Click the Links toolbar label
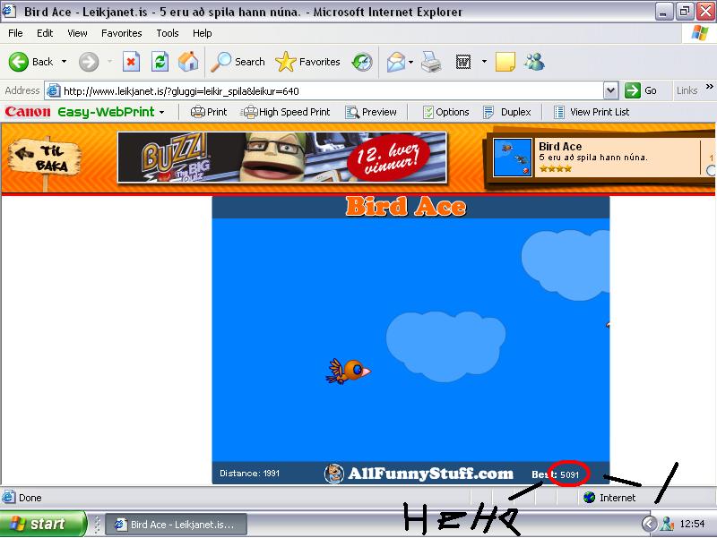Screen dimensions: 717x538 (687, 90)
